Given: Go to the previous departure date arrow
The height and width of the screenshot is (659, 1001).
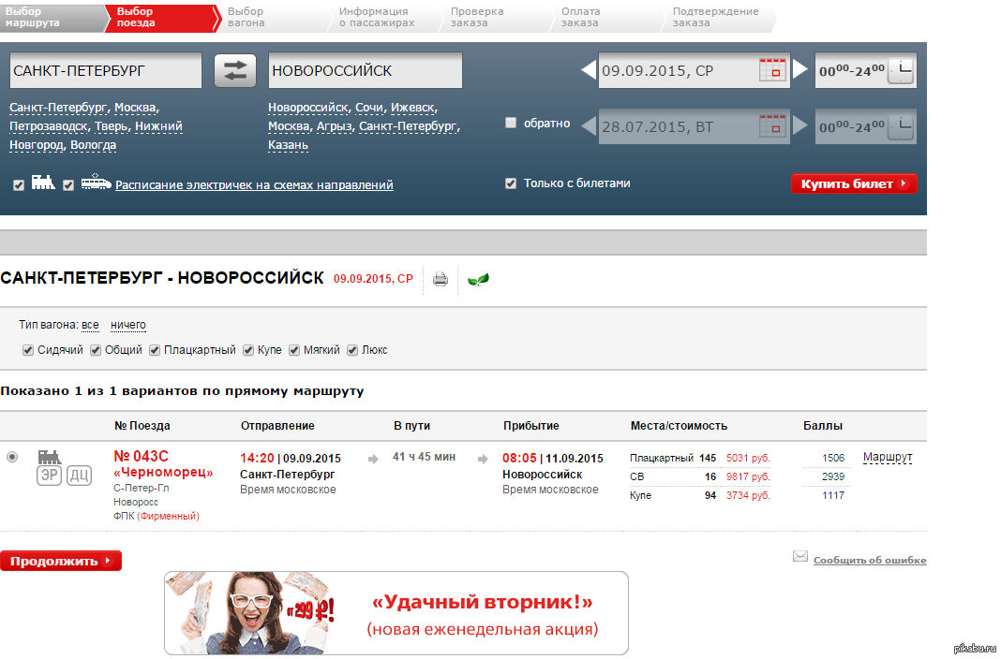Looking at the screenshot, I should (588, 70).
